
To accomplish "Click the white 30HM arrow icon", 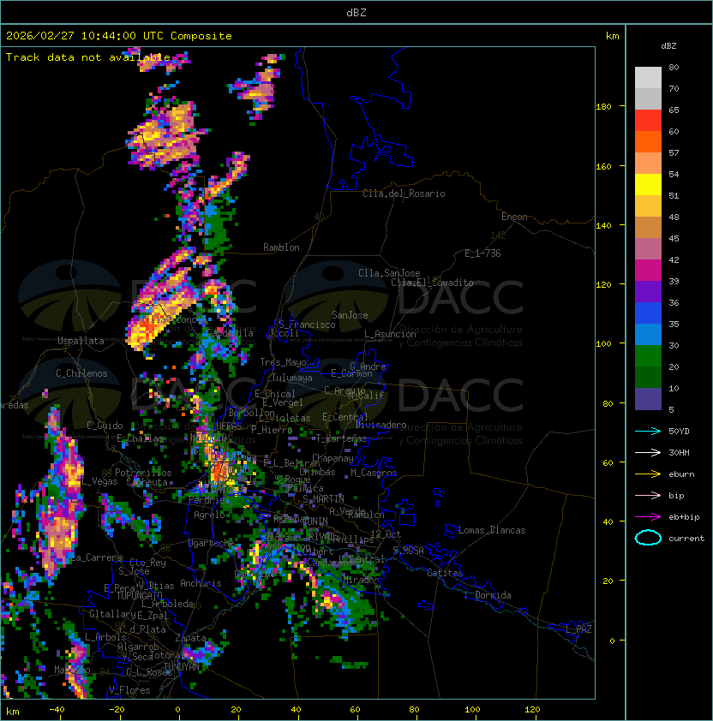I will point(648,452).
